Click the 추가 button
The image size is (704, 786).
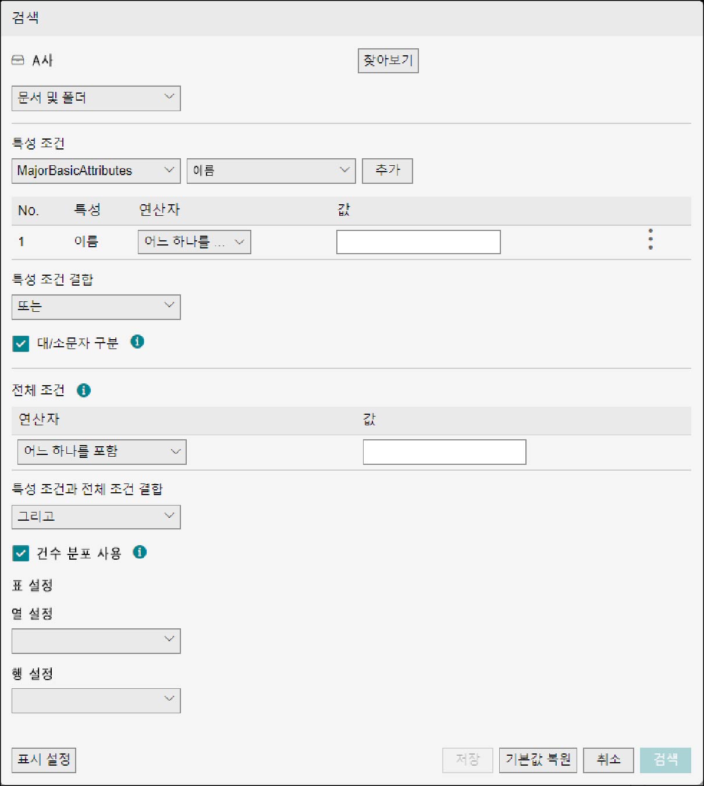pos(387,171)
